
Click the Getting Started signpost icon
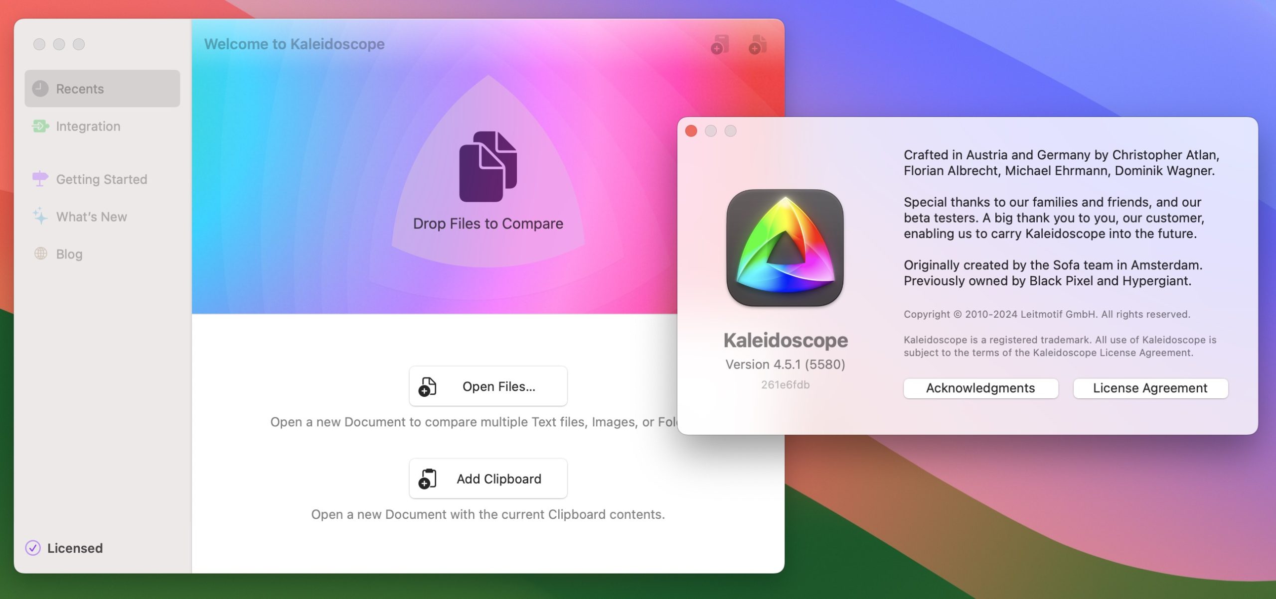pyautogui.click(x=40, y=179)
